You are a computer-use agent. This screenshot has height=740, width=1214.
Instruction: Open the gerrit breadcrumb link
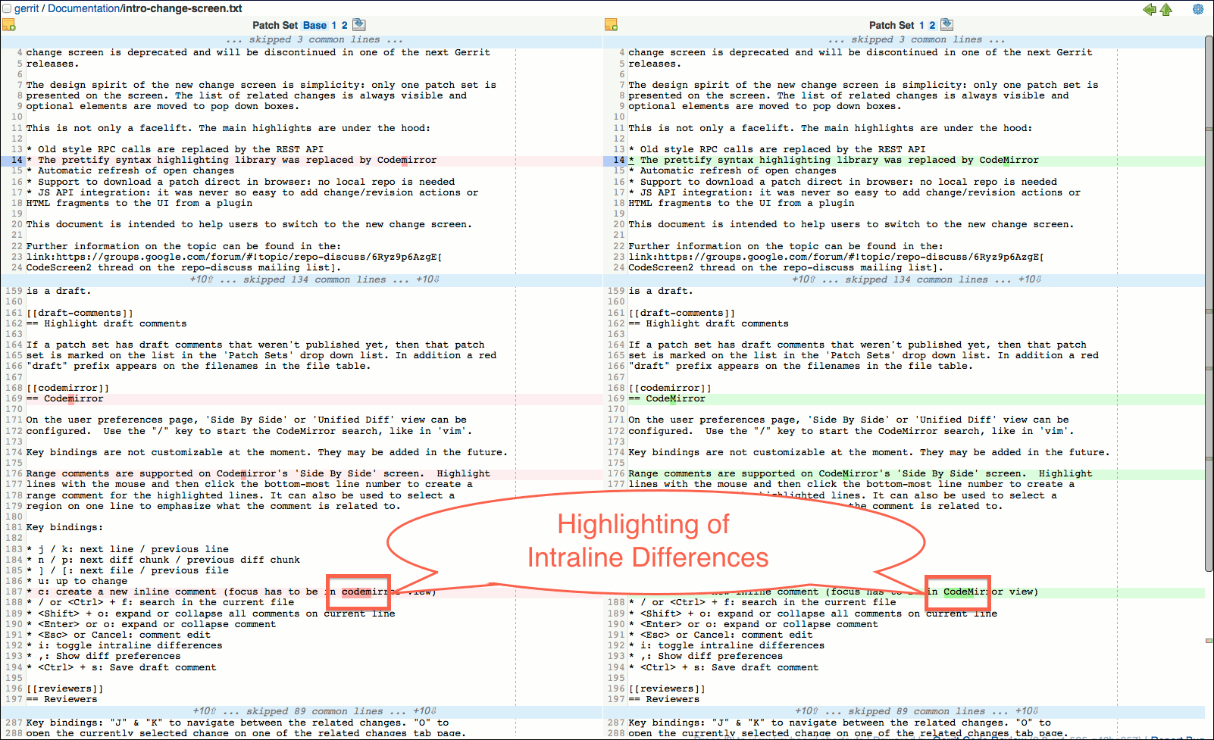pos(25,8)
